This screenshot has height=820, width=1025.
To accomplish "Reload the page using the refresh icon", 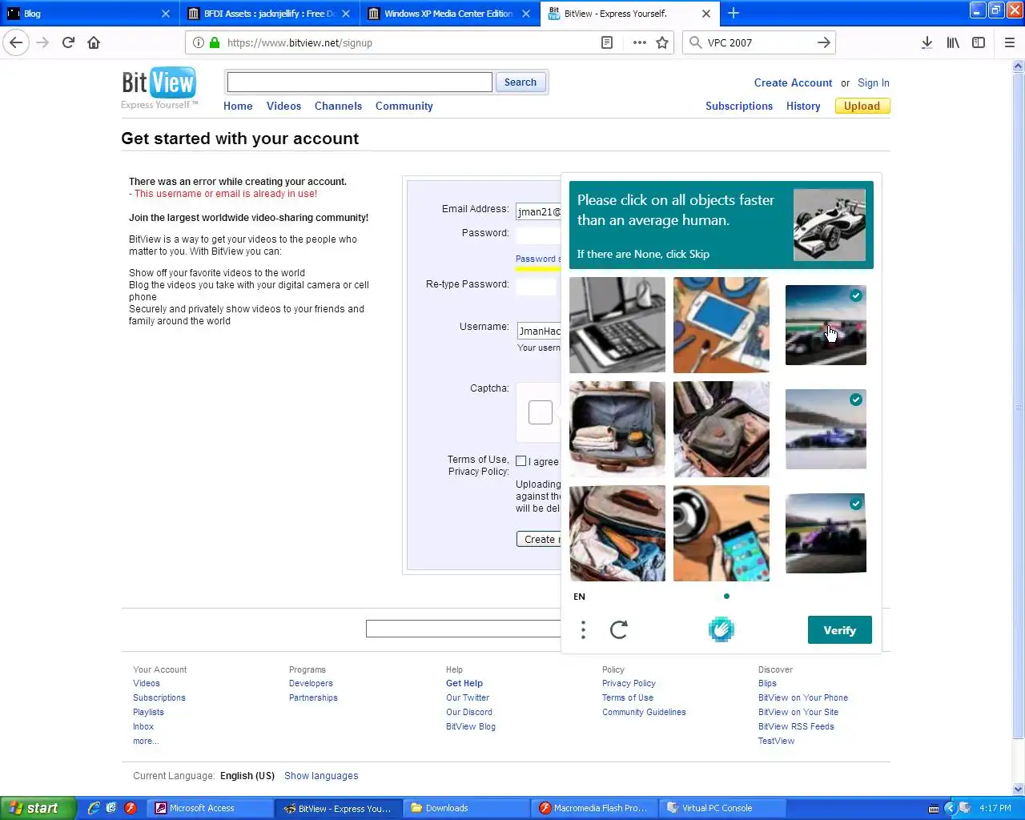I will click(x=68, y=42).
